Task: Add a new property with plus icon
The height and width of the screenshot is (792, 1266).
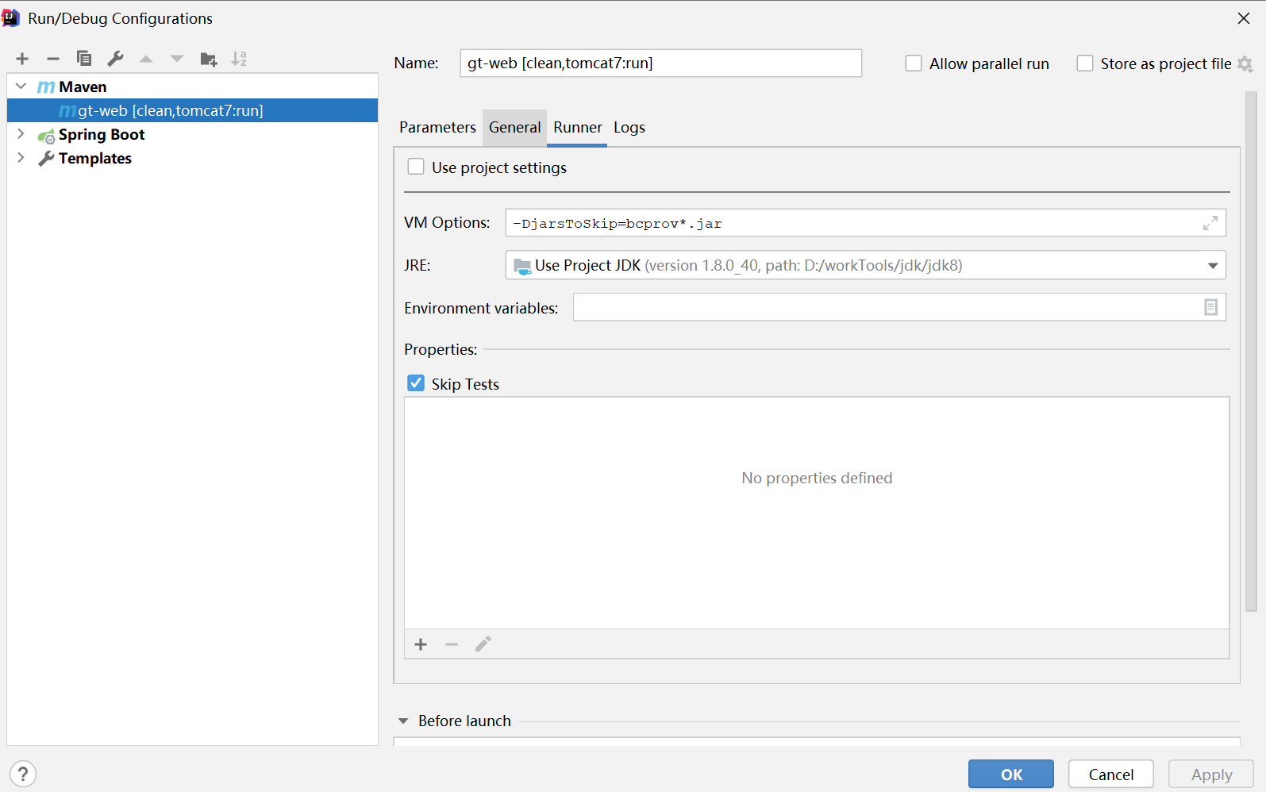Action: click(421, 644)
